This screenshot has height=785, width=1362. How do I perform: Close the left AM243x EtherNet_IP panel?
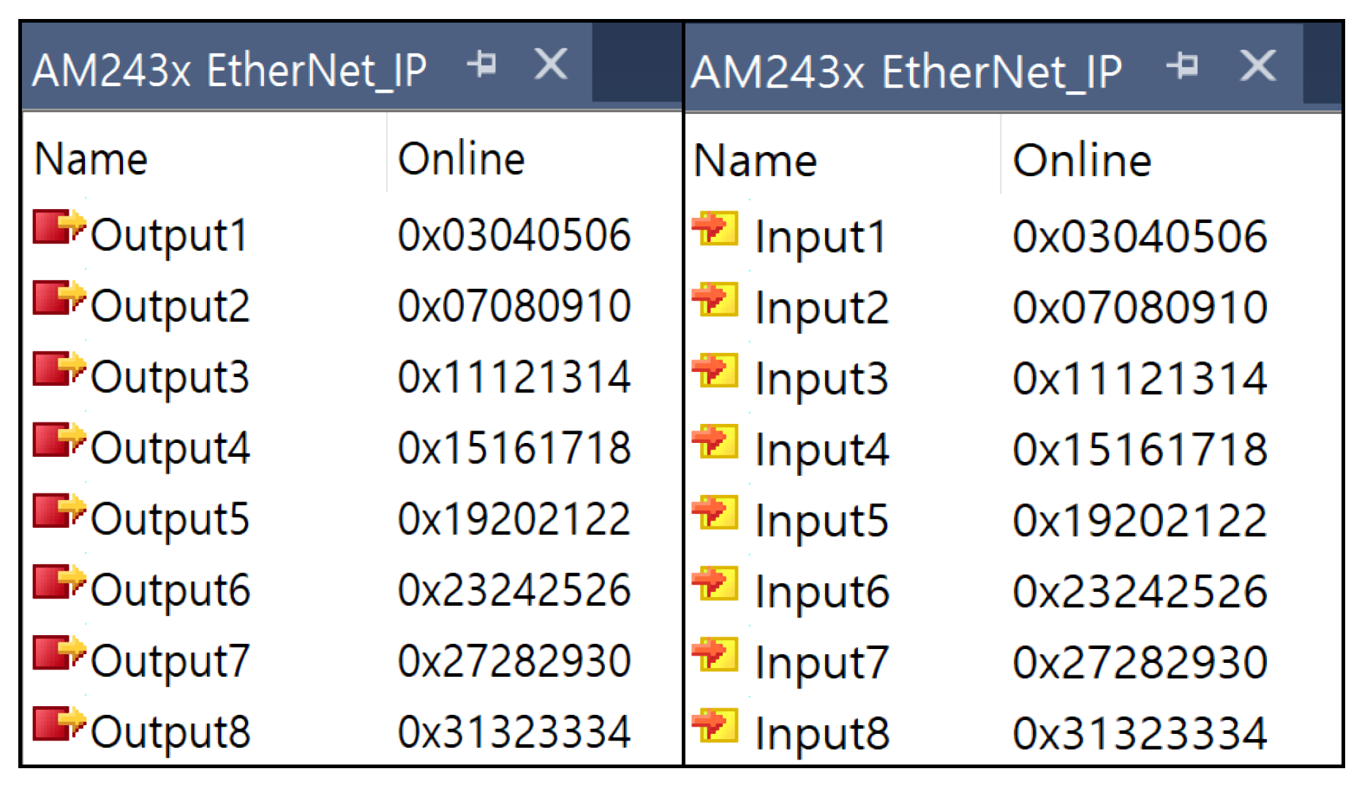click(x=551, y=64)
